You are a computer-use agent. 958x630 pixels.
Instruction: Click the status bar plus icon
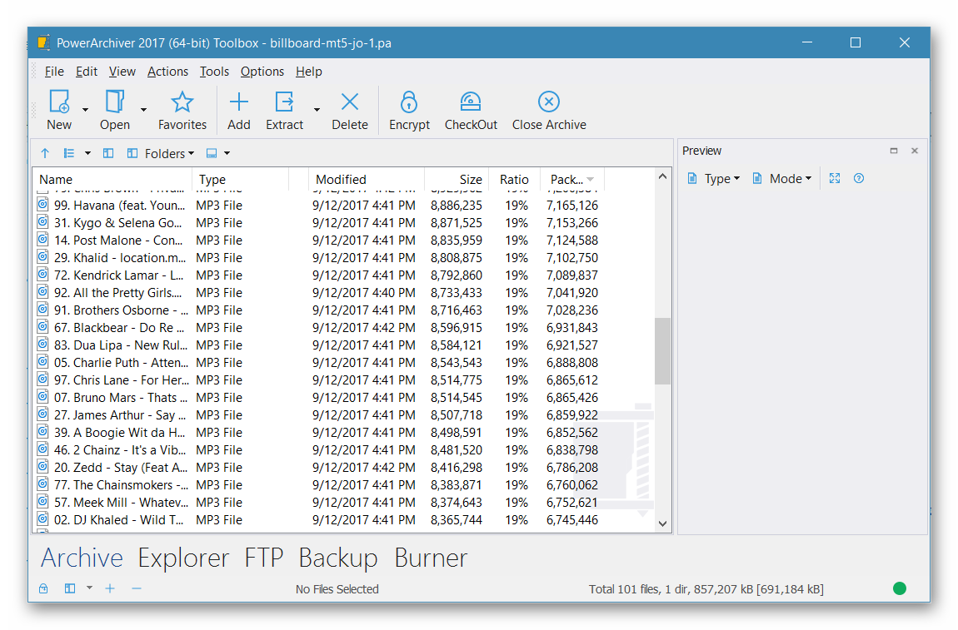[110, 588]
